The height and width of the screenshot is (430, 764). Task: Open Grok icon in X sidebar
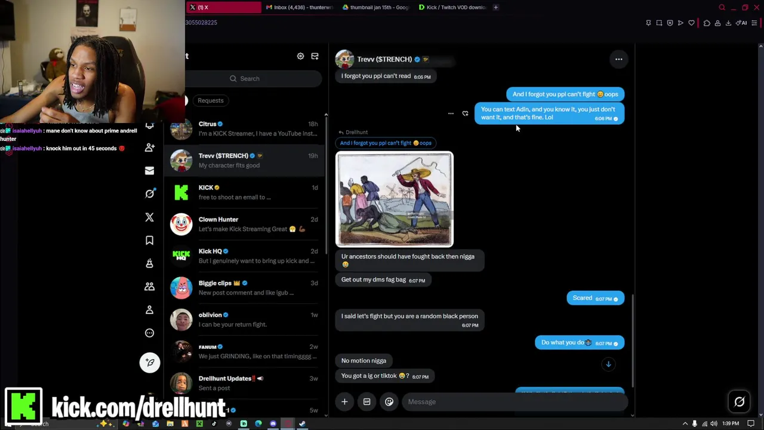point(149,193)
